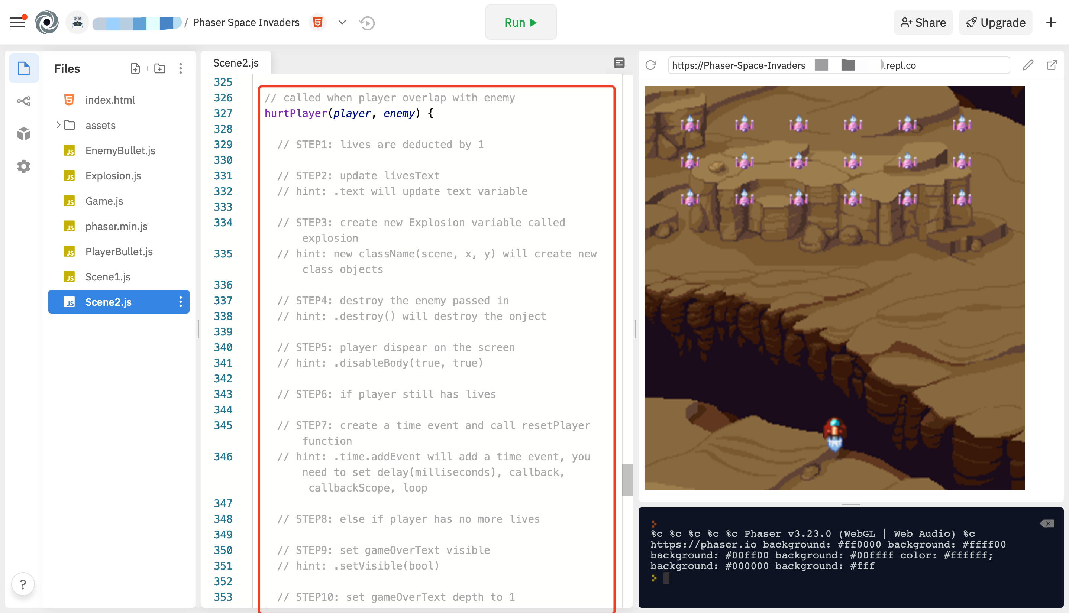
Task: Open Game.js in the file tree
Action: click(104, 201)
